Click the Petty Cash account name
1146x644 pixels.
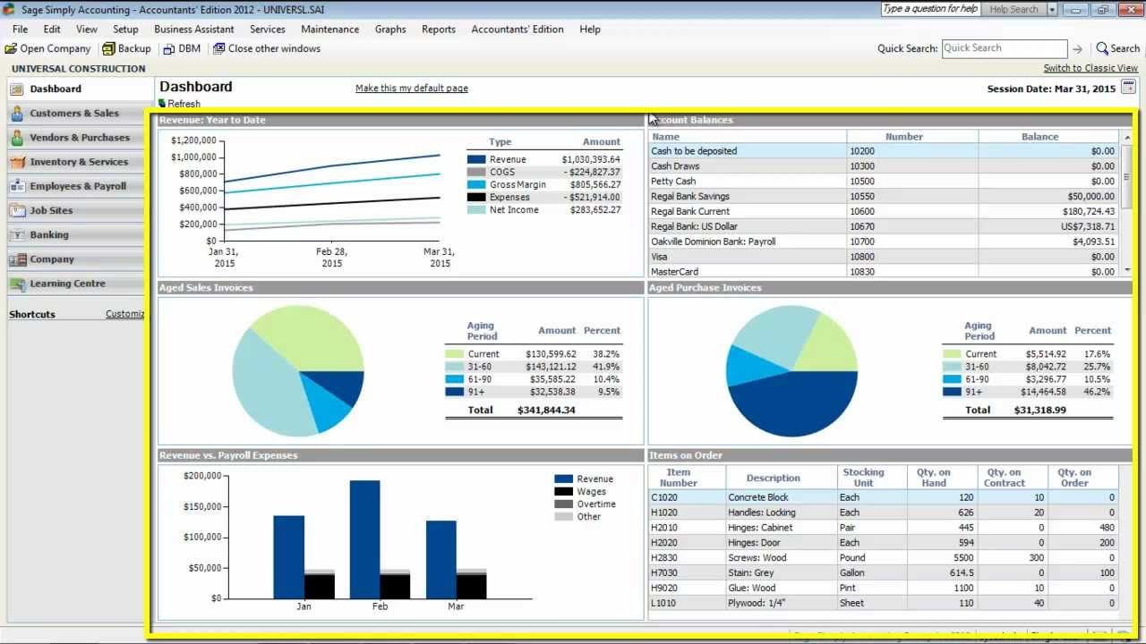pyautogui.click(x=673, y=182)
